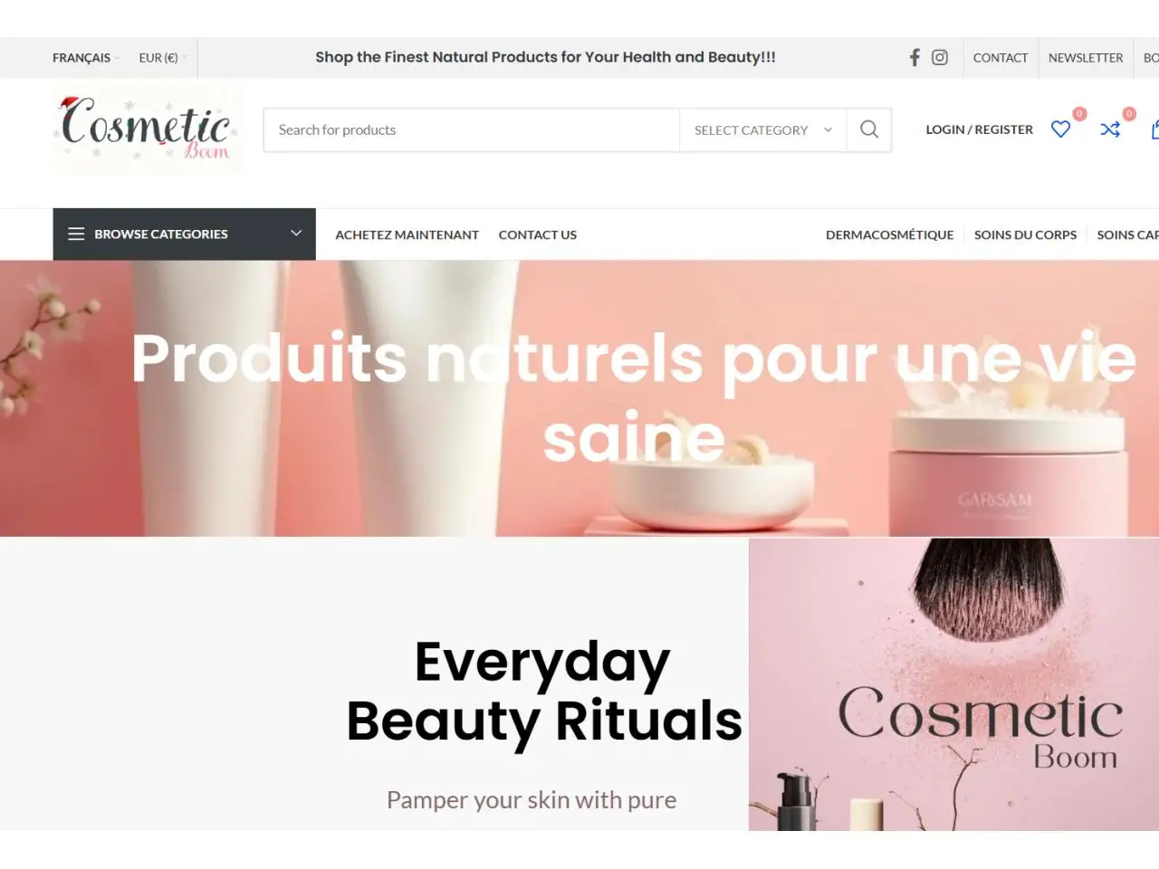
Task: Click the hamburger icon beside Browse Categories
Action: 76,234
